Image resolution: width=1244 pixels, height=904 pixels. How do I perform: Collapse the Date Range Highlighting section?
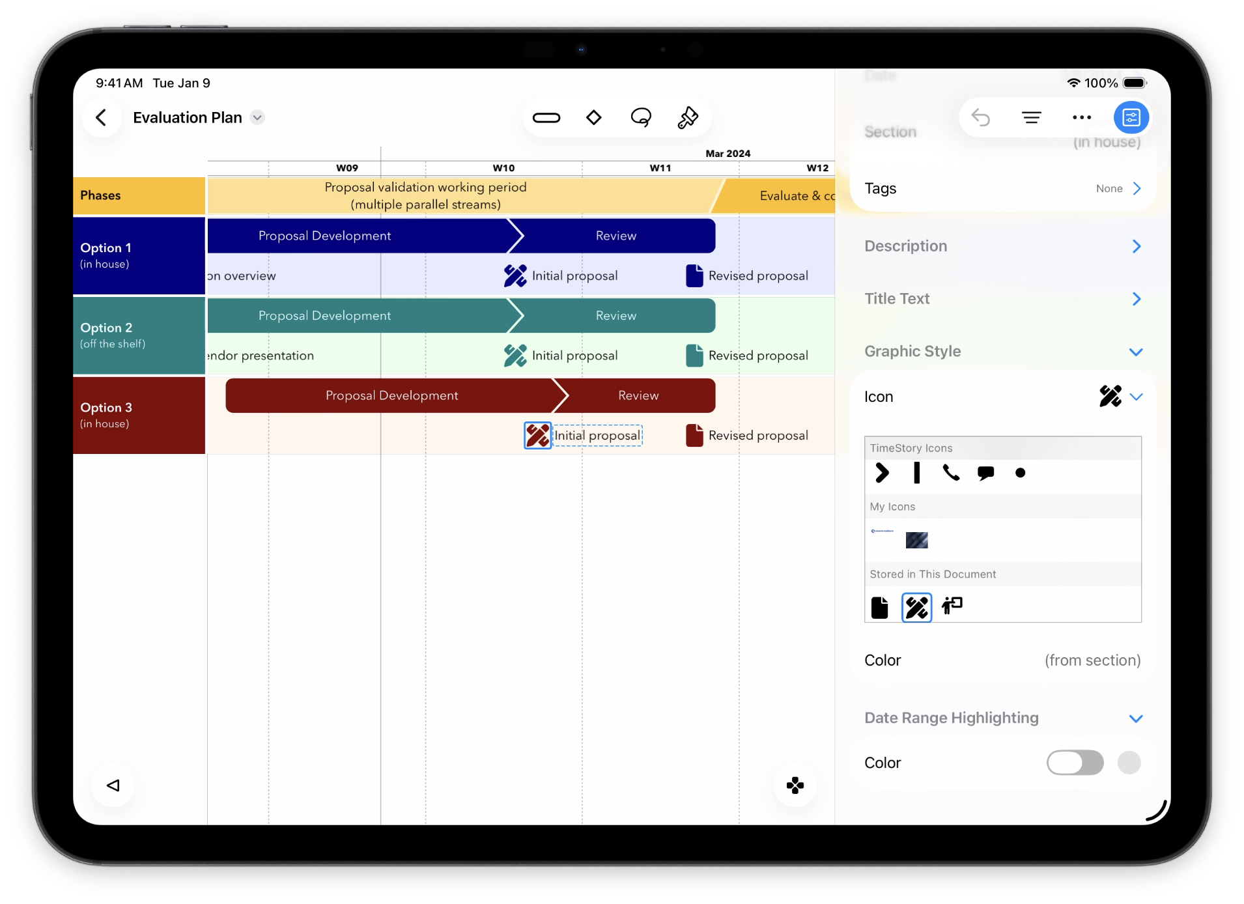click(1137, 718)
